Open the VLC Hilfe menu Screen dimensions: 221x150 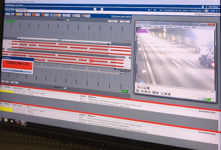[194, 28]
